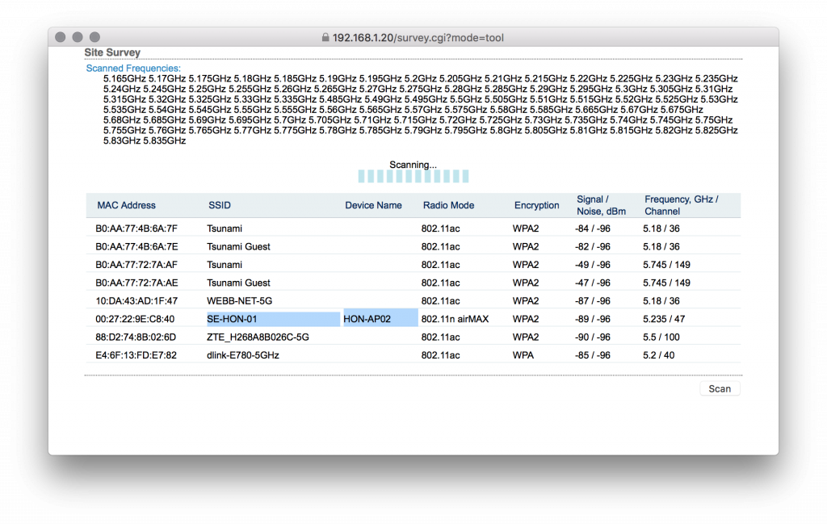Screen dimensions: 827x524
Task: Click signal value -85 / -96
Action: click(592, 354)
